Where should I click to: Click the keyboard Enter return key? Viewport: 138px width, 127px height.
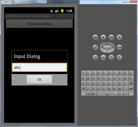[131, 89]
